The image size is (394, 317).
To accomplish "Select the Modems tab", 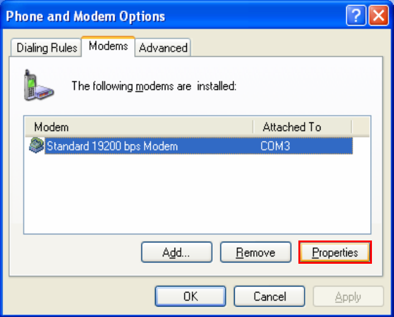I will tap(108, 46).
